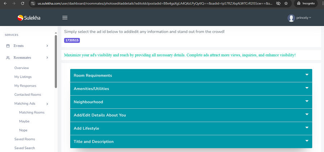Click the sidebar vertical scrollbar
The image size is (324, 152).
pos(56,62)
